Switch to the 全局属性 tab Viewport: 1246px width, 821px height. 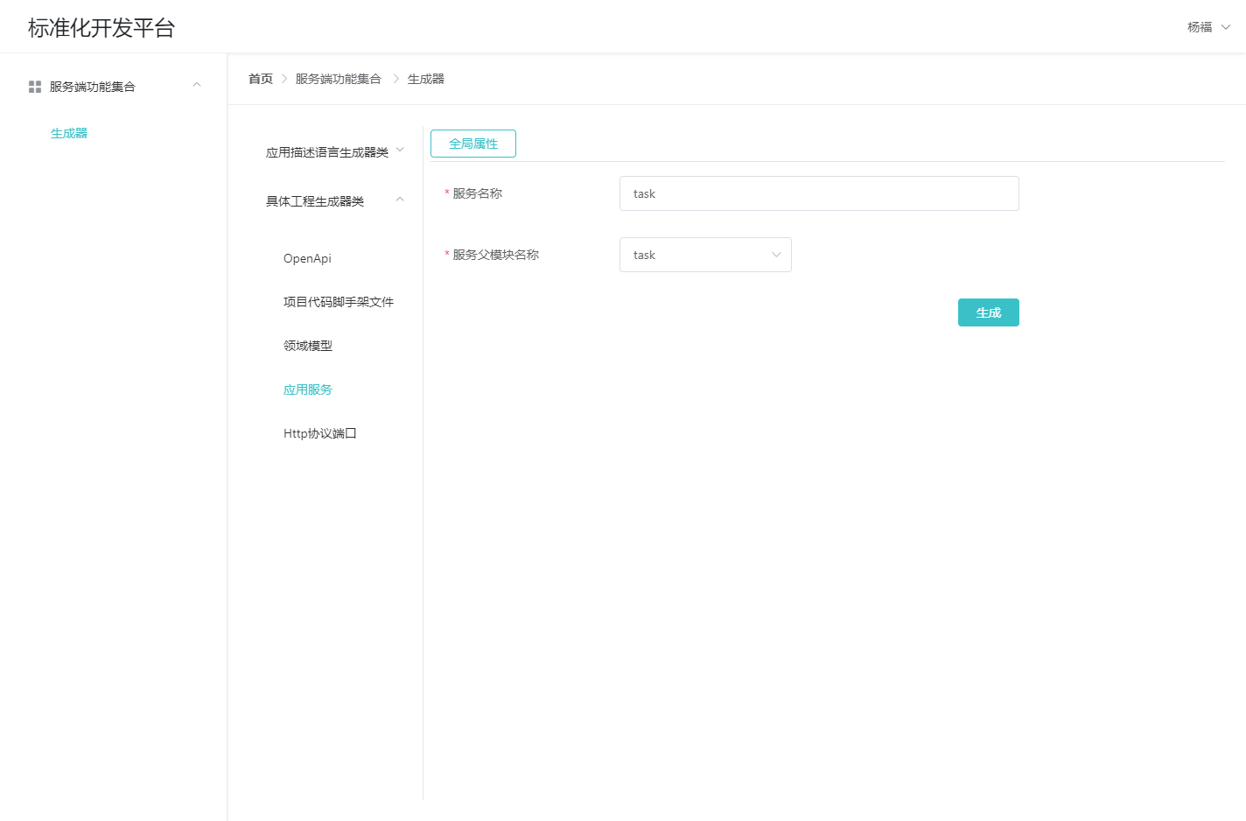(473, 144)
